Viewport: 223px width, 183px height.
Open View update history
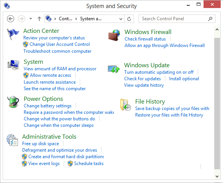pyautogui.click(x=144, y=85)
